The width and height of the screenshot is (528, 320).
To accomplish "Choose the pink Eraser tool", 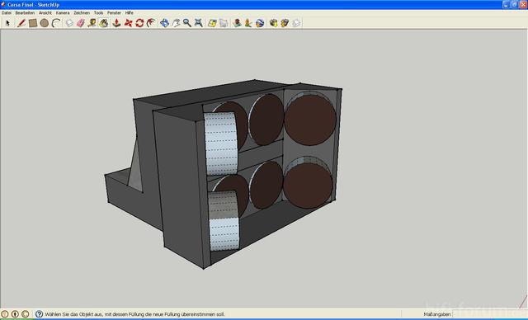I will click(81, 23).
